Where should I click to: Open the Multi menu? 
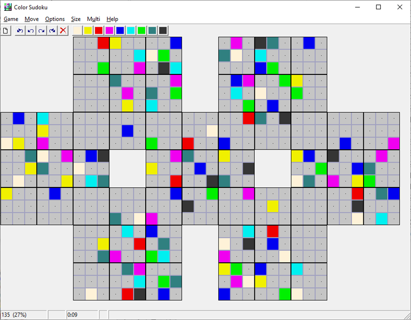pos(94,19)
